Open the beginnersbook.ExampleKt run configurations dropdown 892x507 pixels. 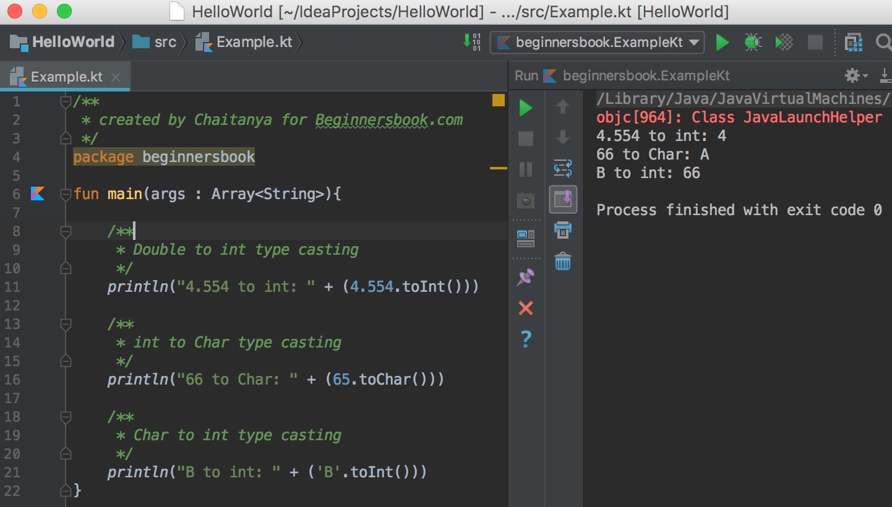click(597, 43)
